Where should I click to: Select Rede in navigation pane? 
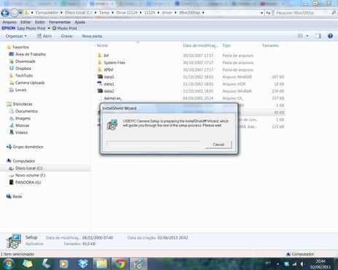pyautogui.click(x=14, y=196)
